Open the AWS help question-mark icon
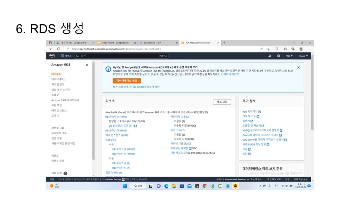 (278, 56)
